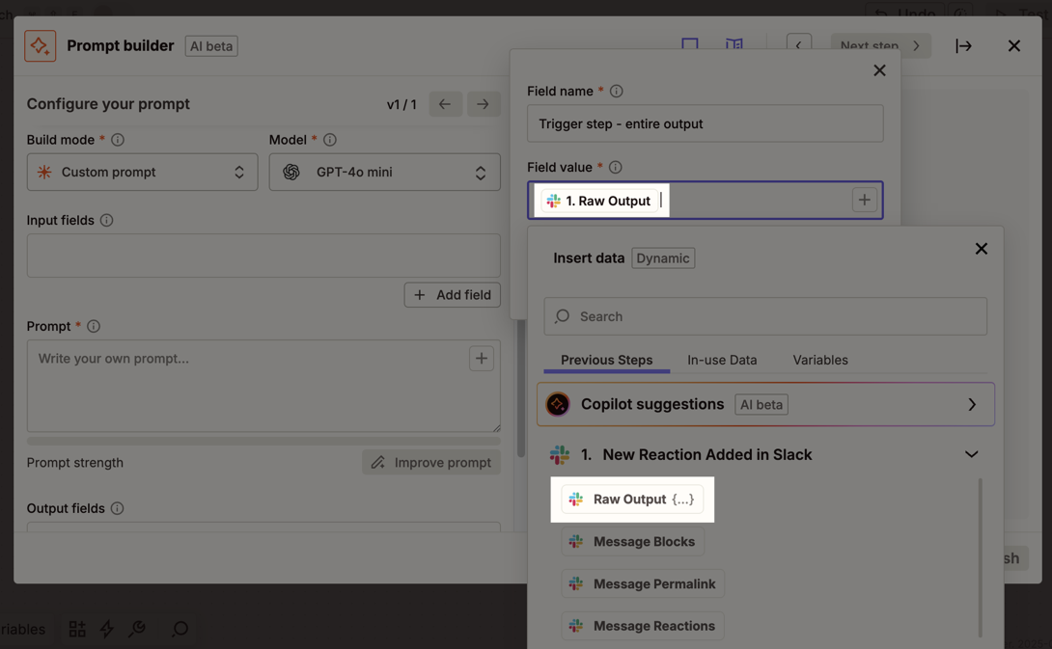Open the Model GPT-4o mini dropdown
The image size is (1052, 649).
pos(384,173)
